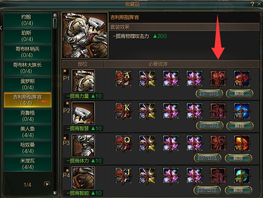Click scrollbar up arrow in collection list
This screenshot has height=198, width=263.
55,15
